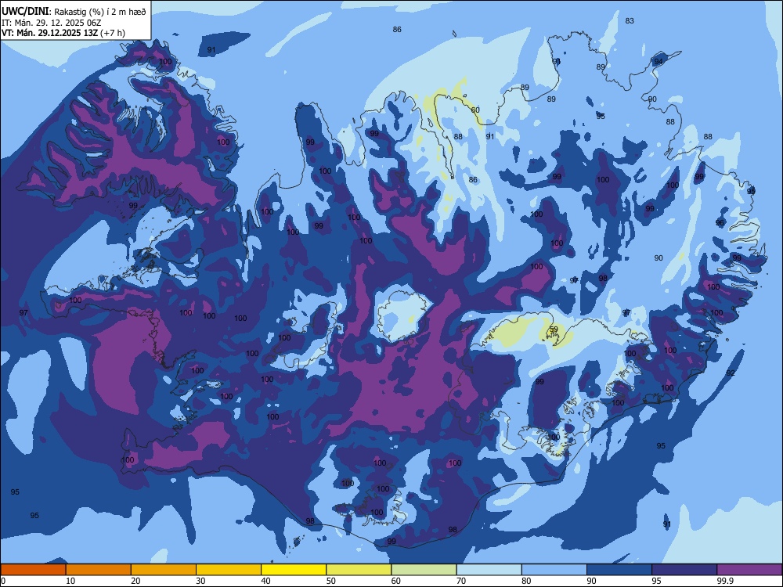The height and width of the screenshot is (587, 783).
Task: Select the light blue 80–90 legend swatch
Action: [x=554, y=570]
